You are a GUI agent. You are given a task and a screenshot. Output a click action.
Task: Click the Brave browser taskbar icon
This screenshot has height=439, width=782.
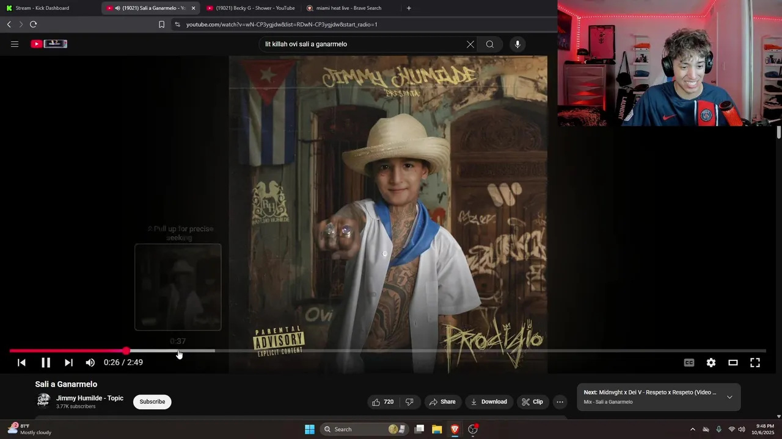(455, 429)
